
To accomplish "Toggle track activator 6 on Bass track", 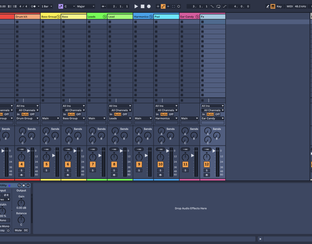I will (x=68, y=164).
